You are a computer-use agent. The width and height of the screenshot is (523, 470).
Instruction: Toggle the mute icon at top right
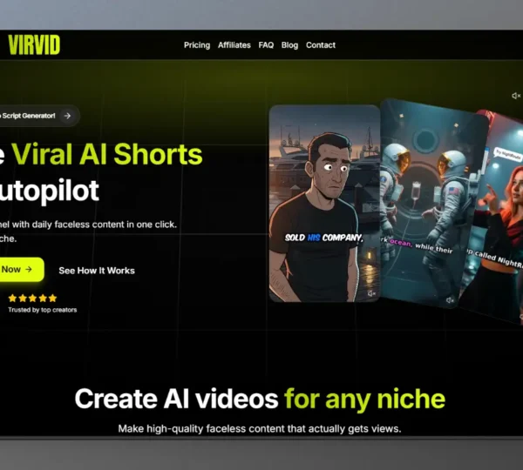[516, 96]
